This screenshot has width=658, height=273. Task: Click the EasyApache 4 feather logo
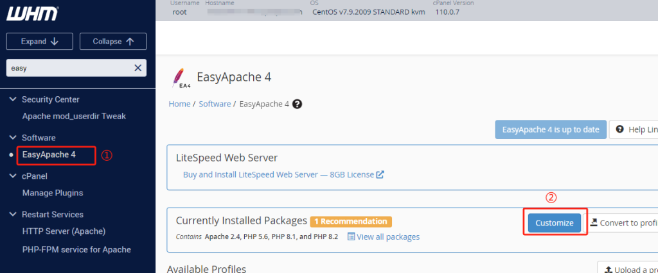click(179, 78)
